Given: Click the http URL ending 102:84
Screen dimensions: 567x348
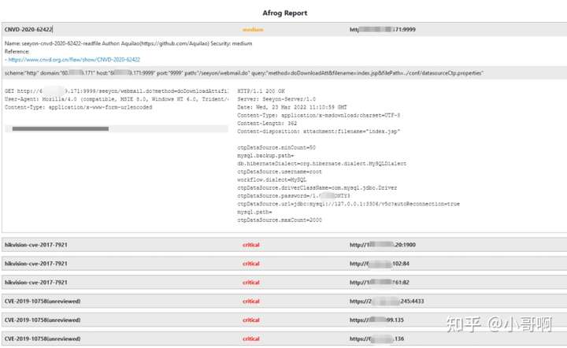Looking at the screenshot, I should (380, 264).
